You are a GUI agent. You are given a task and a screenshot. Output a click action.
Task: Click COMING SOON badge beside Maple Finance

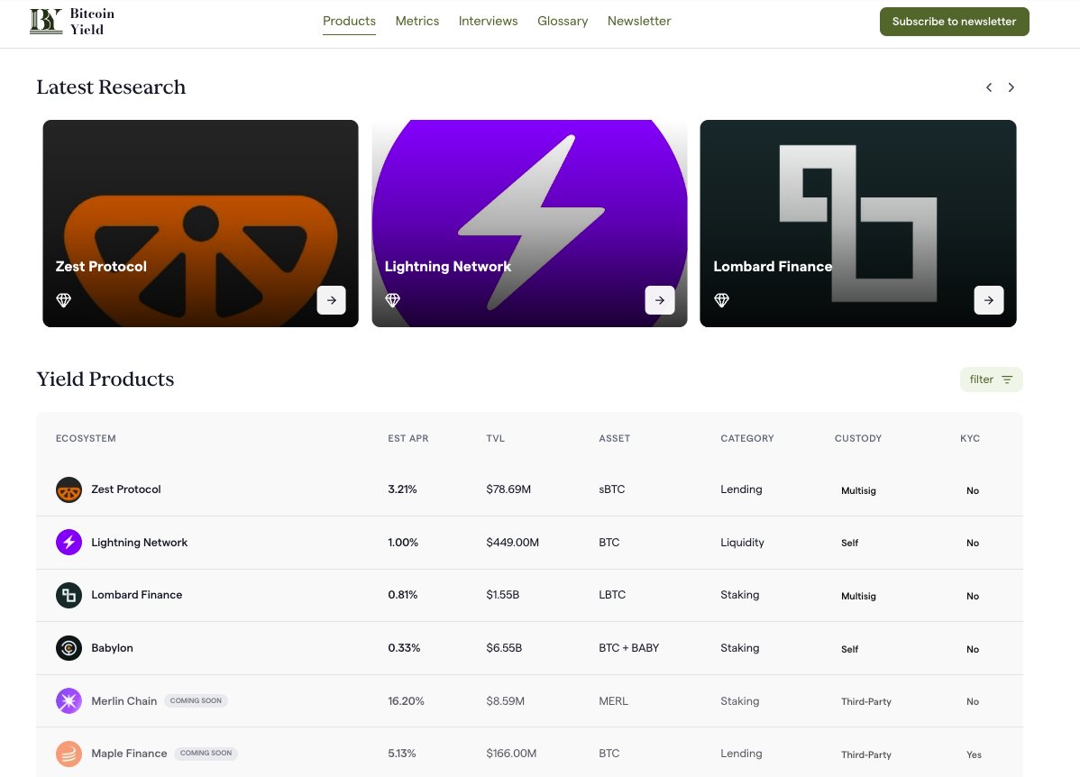point(206,753)
